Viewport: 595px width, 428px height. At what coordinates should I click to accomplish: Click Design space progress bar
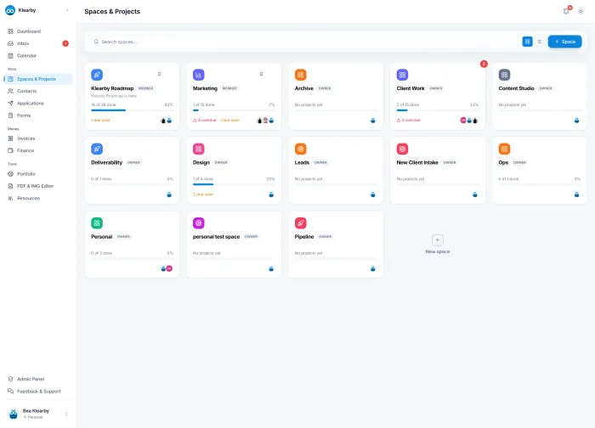tap(234, 184)
